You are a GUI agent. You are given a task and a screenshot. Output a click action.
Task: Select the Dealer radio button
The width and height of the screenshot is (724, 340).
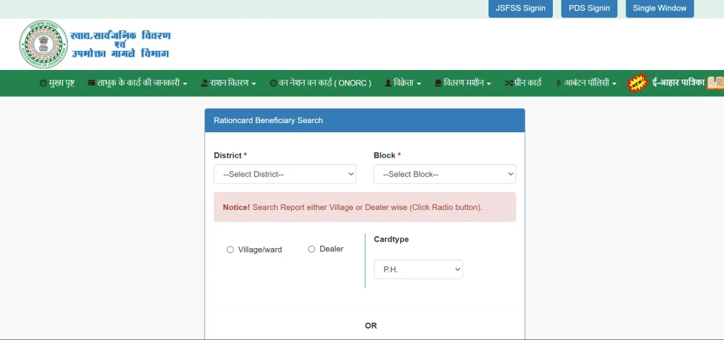point(312,249)
